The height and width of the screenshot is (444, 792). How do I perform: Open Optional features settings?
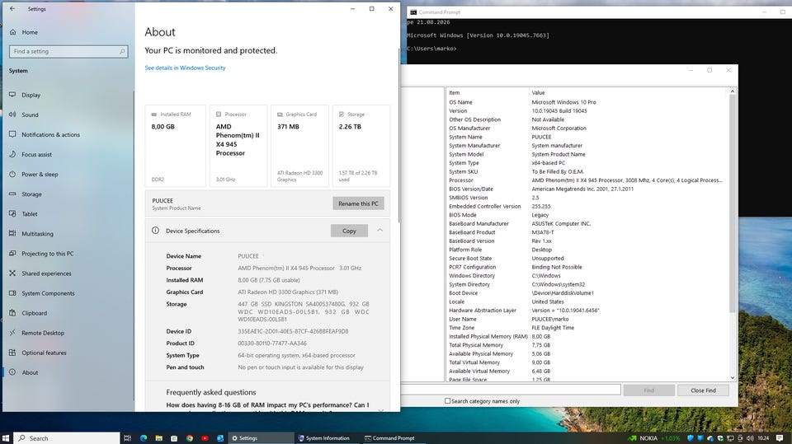pyautogui.click(x=44, y=353)
